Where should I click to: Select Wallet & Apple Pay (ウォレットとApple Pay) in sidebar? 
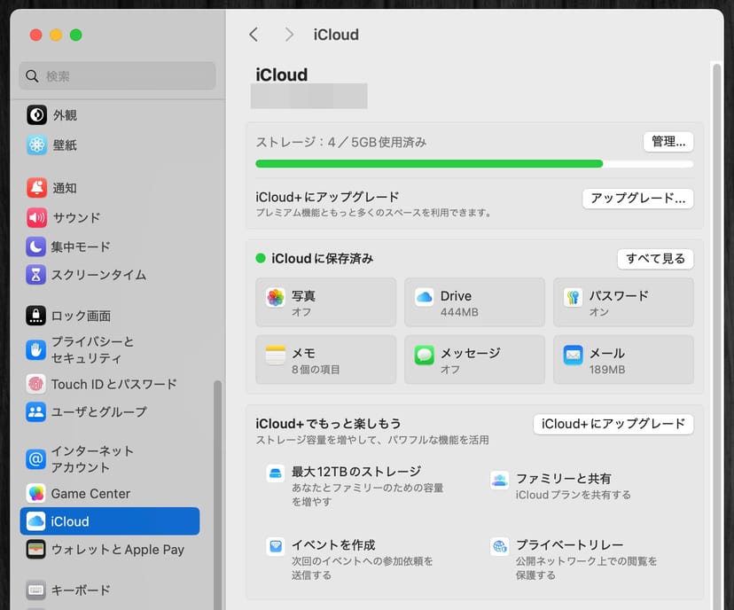pos(117,550)
